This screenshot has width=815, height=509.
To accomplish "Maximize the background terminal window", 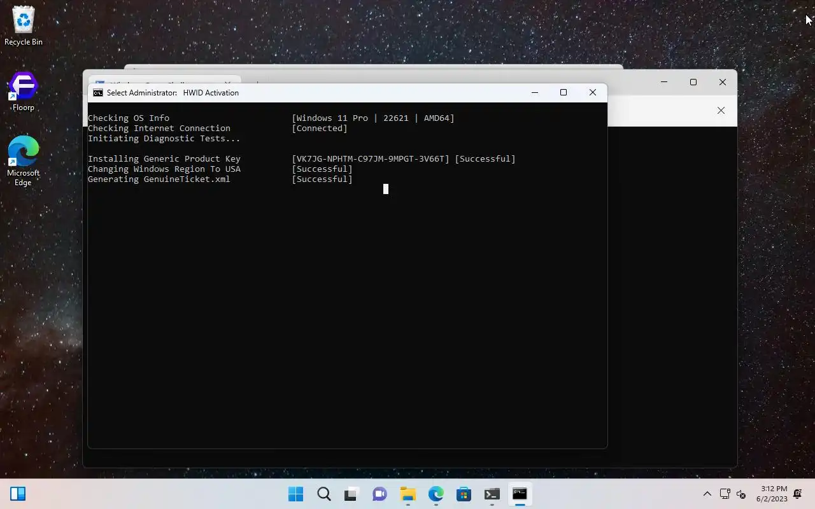I will pyautogui.click(x=693, y=82).
